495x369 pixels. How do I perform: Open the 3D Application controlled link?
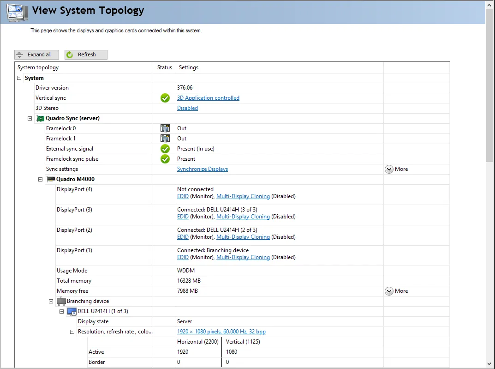coord(208,98)
